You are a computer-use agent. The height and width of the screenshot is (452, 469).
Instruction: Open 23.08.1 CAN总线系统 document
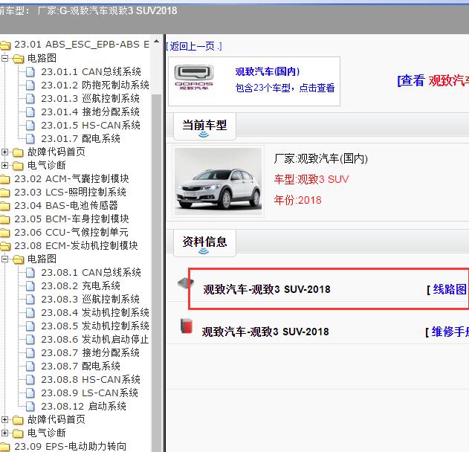pyautogui.click(x=91, y=273)
